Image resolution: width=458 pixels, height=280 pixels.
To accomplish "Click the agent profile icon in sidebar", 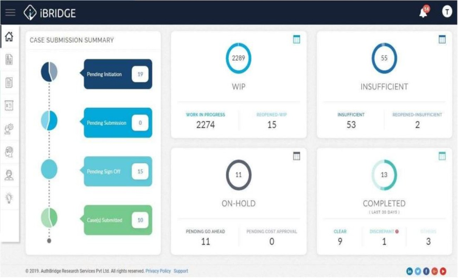I will [x=10, y=175].
